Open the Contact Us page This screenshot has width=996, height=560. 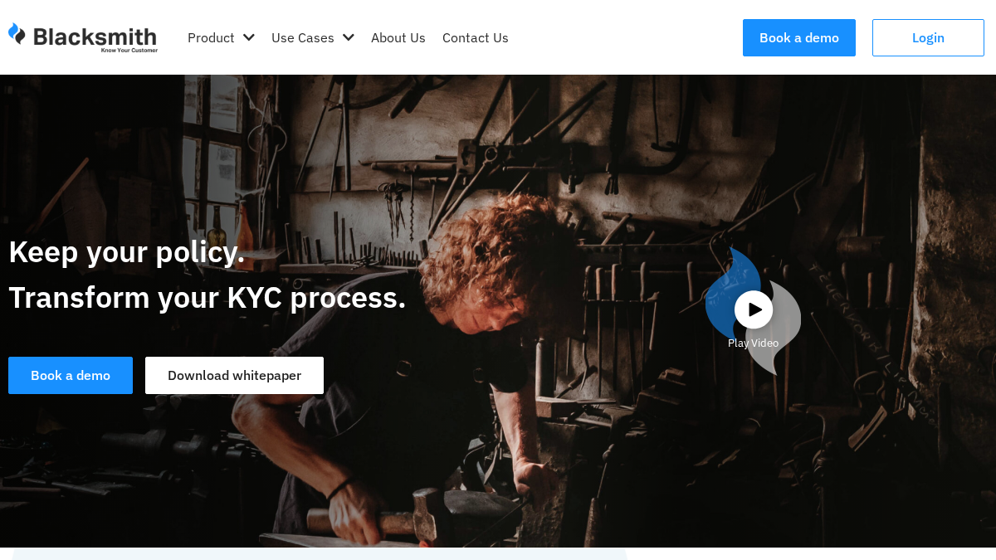[476, 37]
